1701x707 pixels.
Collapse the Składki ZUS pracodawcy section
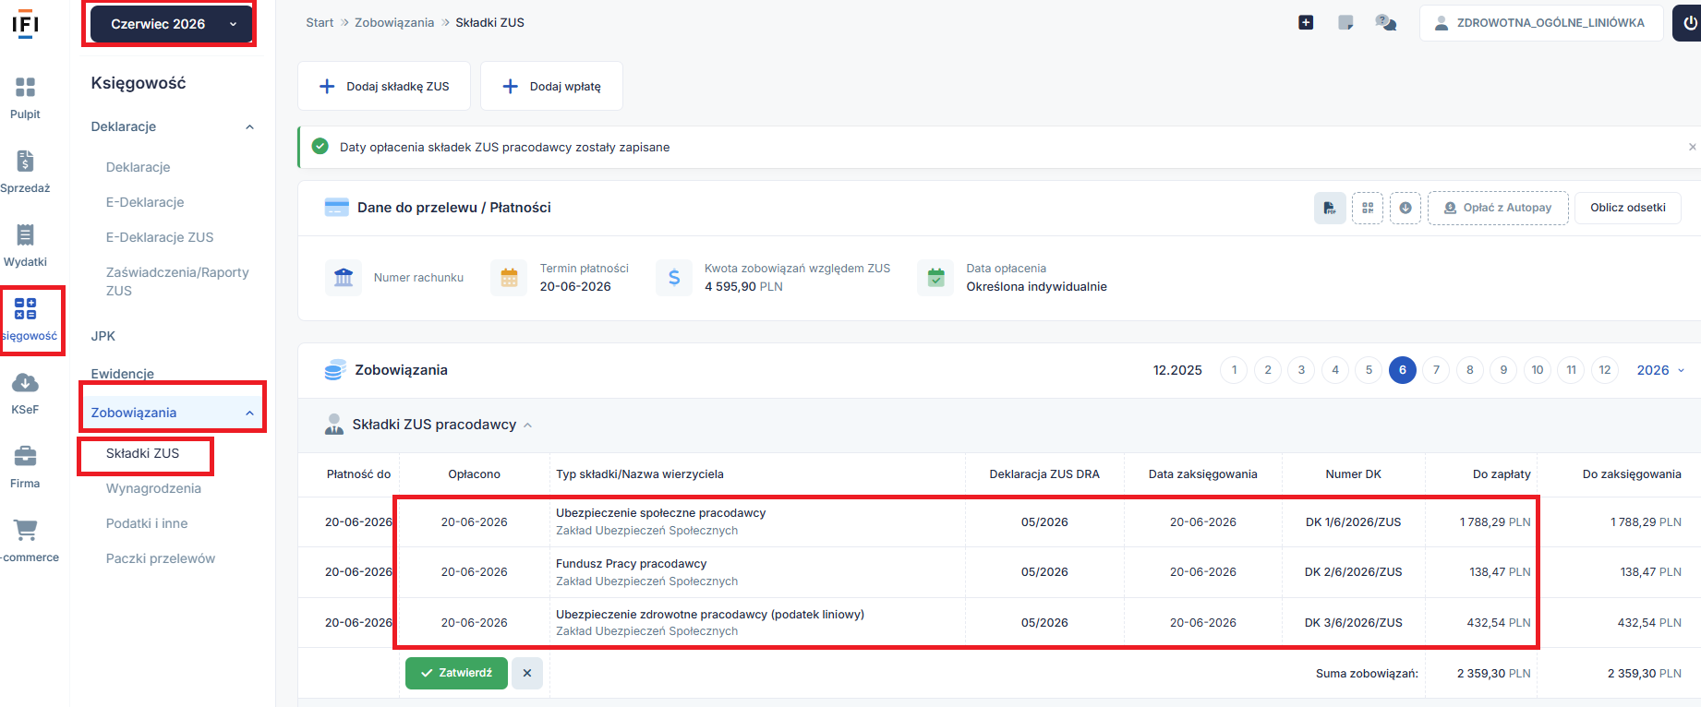[x=528, y=425]
